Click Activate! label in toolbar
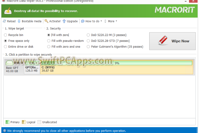Image resolution: width=199 pixels, height=133 pixels. click(55, 21)
